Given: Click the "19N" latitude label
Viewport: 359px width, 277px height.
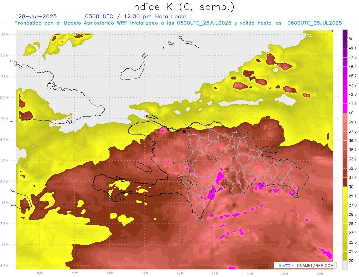Looking at the screenshot, I should click(x=5, y=161).
